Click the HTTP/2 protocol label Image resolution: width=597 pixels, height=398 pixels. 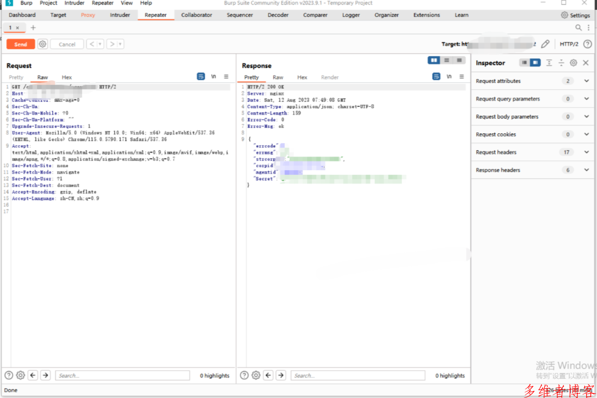[569, 44]
